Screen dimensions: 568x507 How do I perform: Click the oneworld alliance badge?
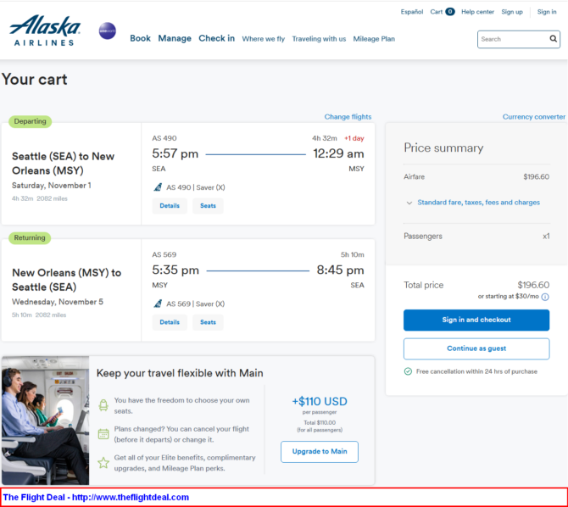[x=107, y=31]
